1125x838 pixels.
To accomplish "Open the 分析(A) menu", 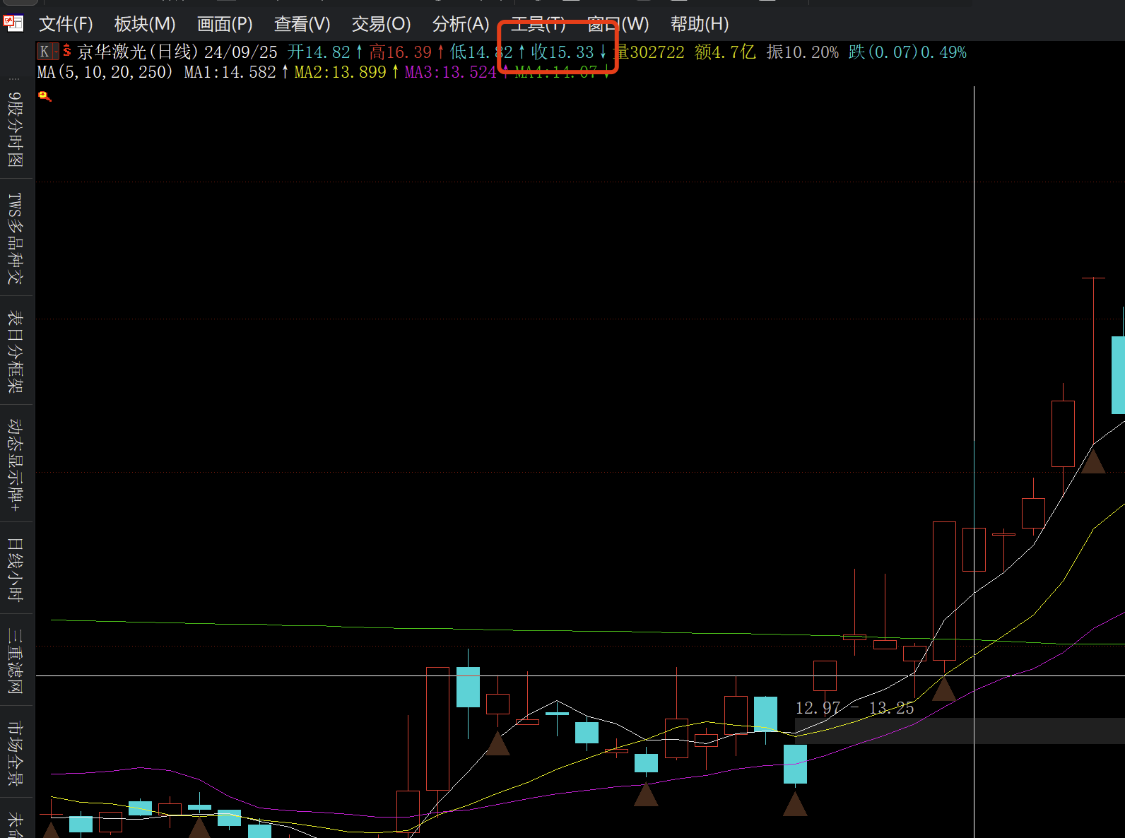I will tap(461, 24).
